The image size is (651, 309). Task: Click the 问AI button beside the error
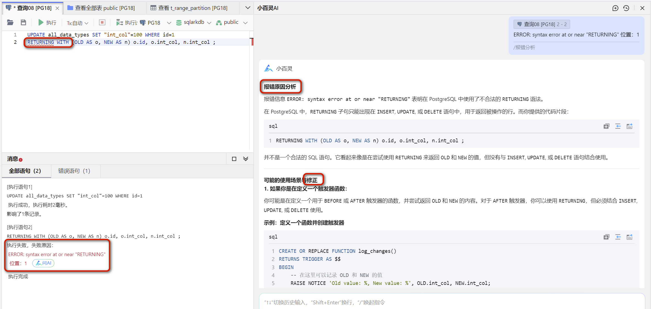click(x=43, y=263)
